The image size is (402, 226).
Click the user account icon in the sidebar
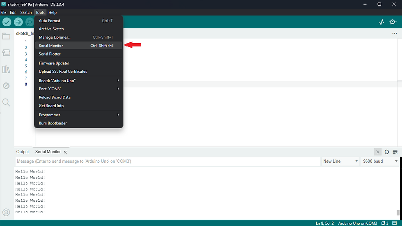coord(6,212)
